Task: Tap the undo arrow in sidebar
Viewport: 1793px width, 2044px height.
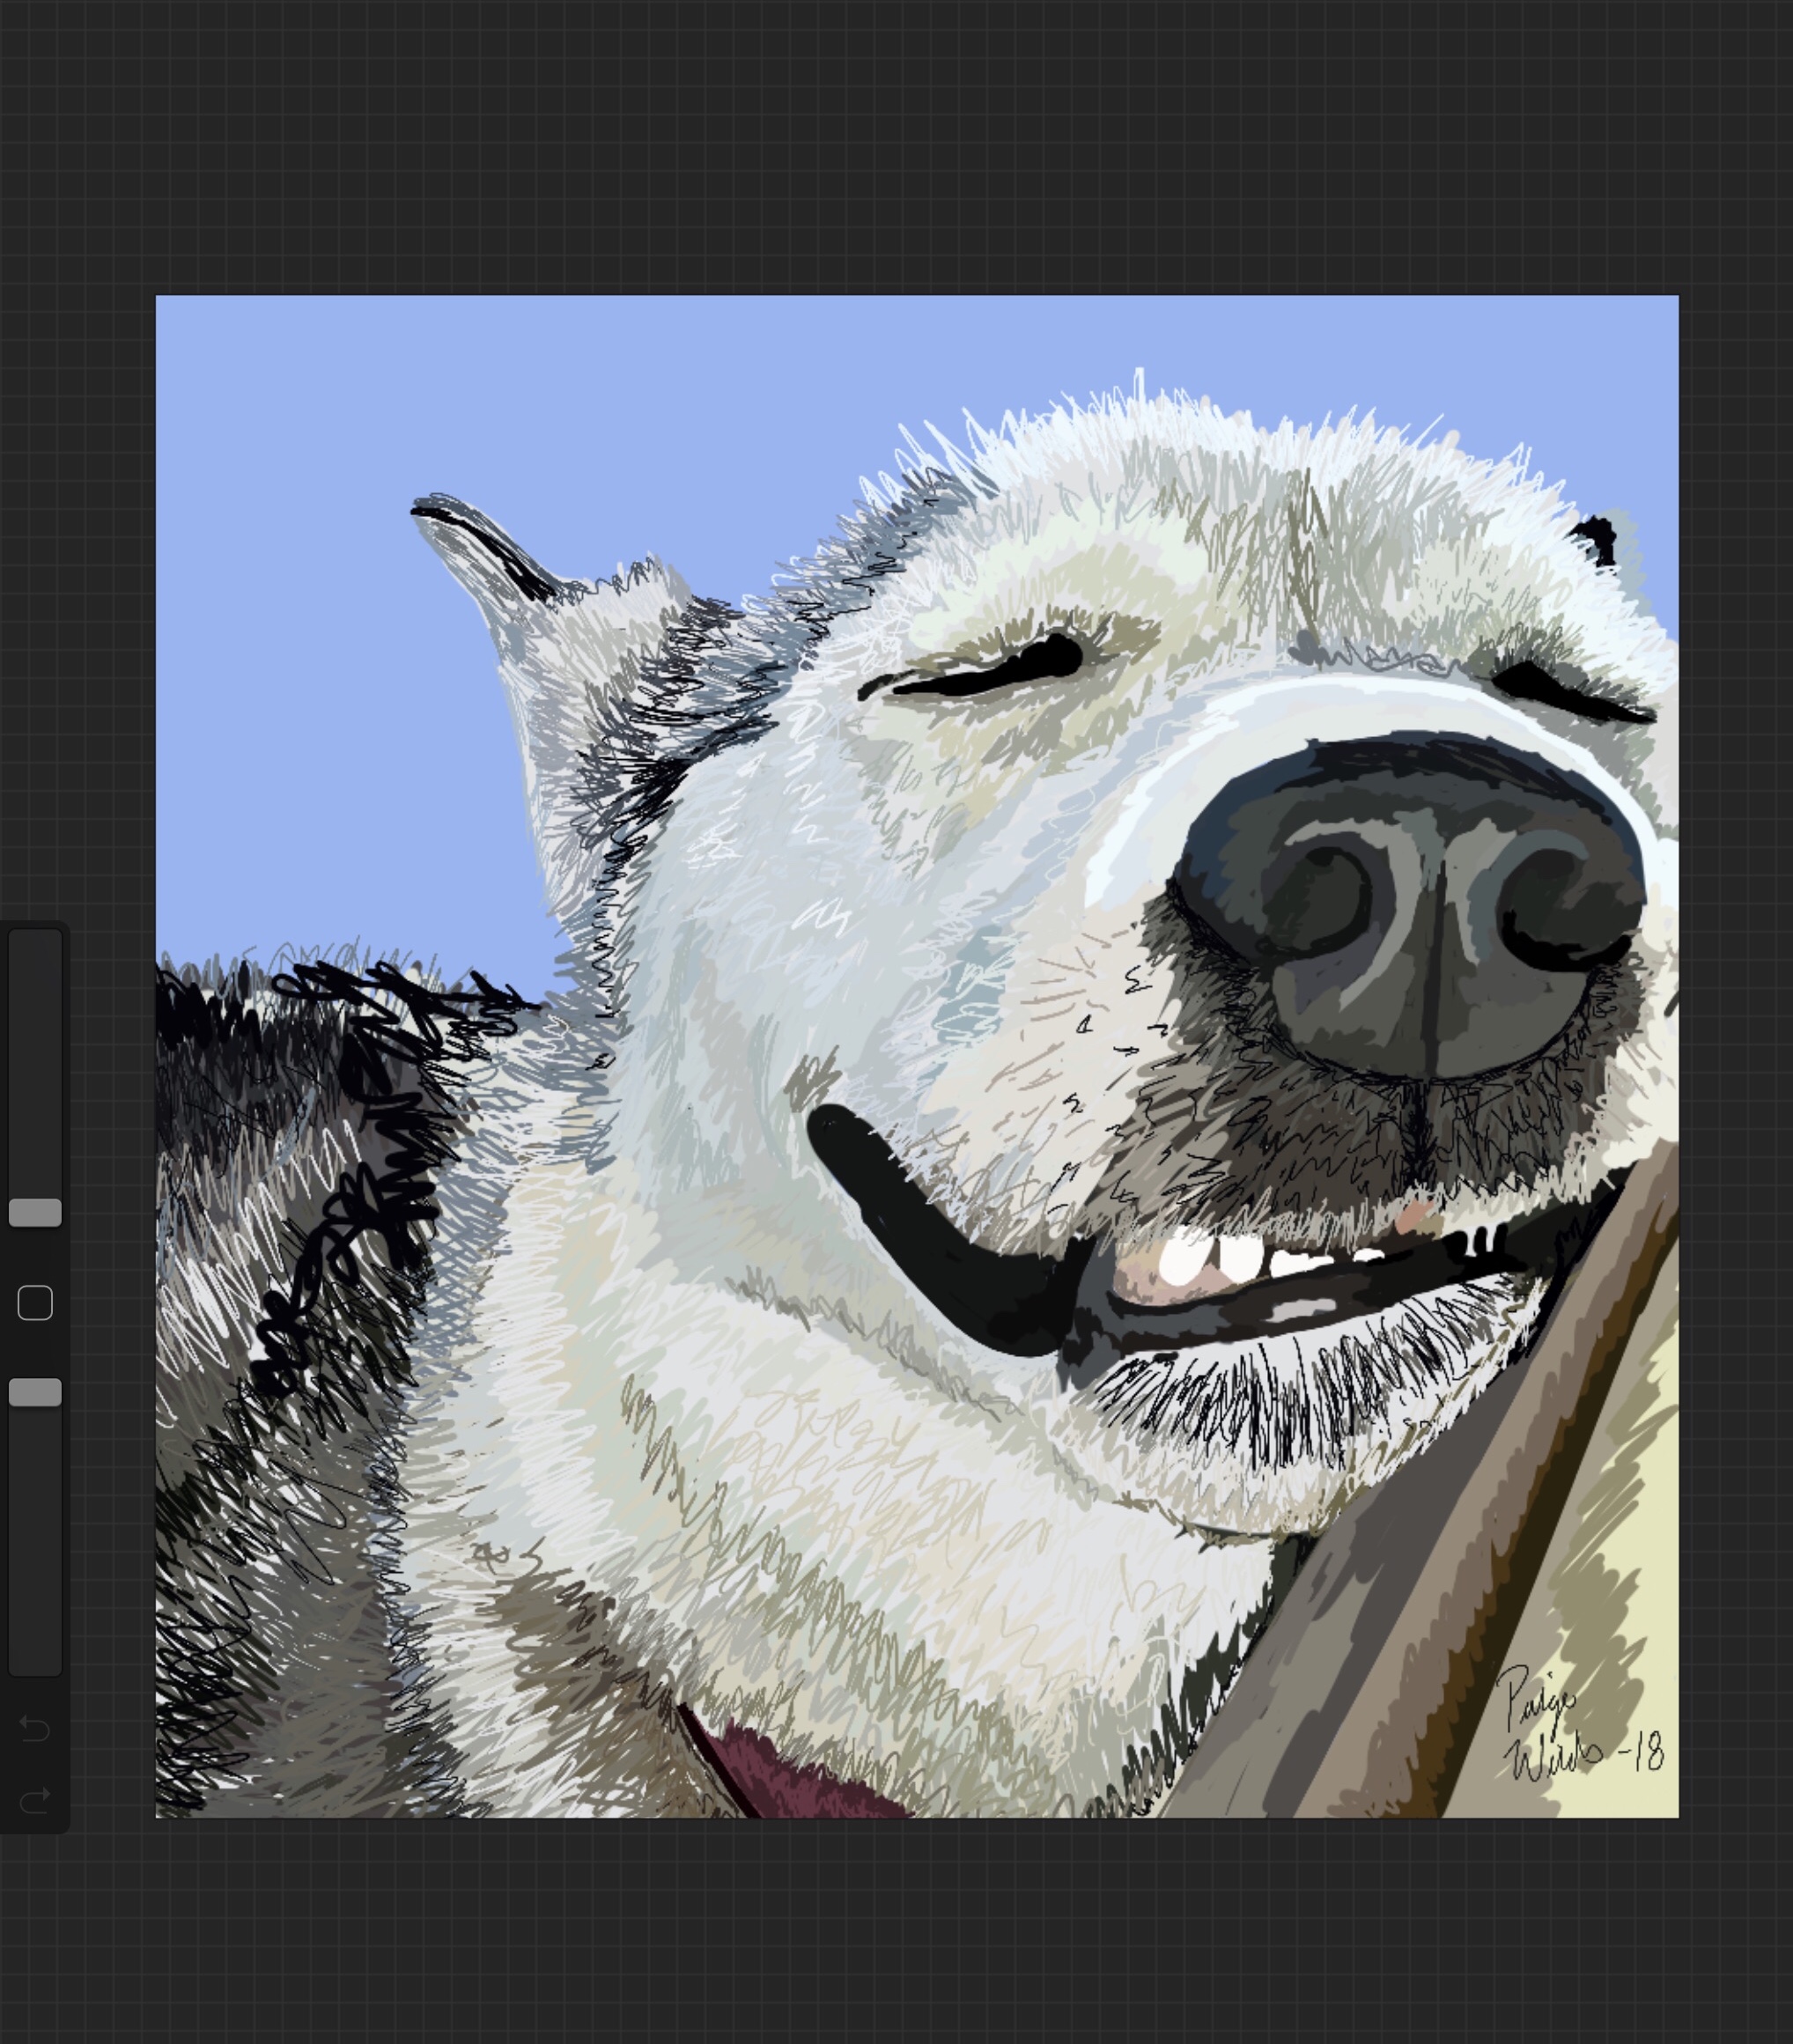Action: pyautogui.click(x=35, y=1728)
